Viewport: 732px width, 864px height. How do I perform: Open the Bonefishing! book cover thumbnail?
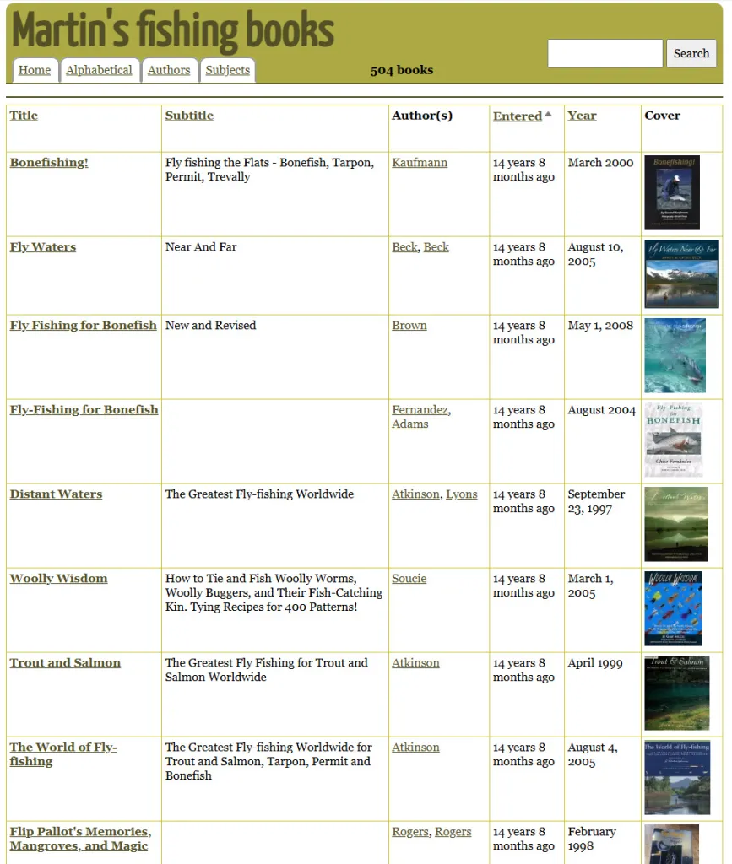tap(671, 192)
